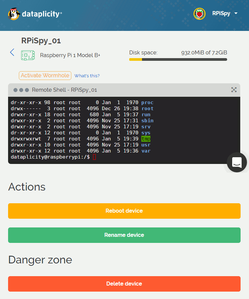
Task: Click the disk space usage bar
Action: point(178,59)
